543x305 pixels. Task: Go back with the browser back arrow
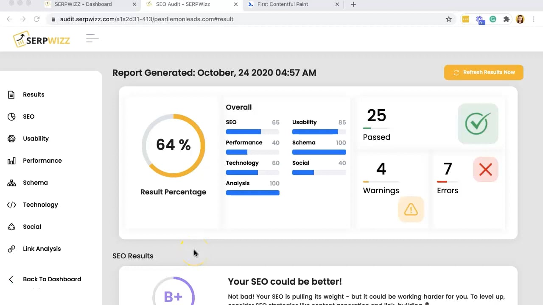(9, 19)
